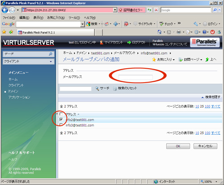Click the home icon in command bar

pos(159,32)
